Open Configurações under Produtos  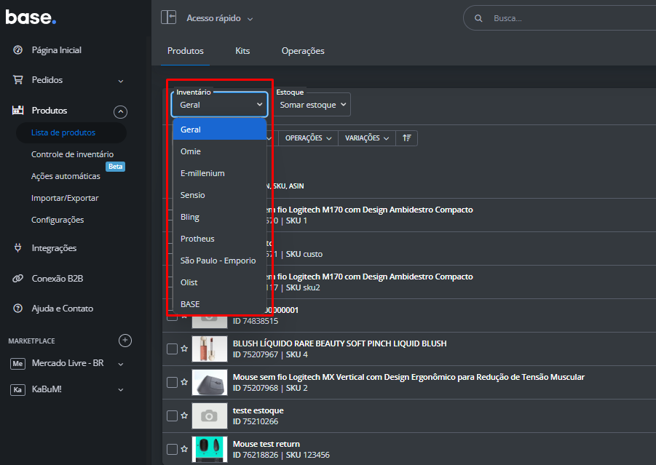coord(58,220)
